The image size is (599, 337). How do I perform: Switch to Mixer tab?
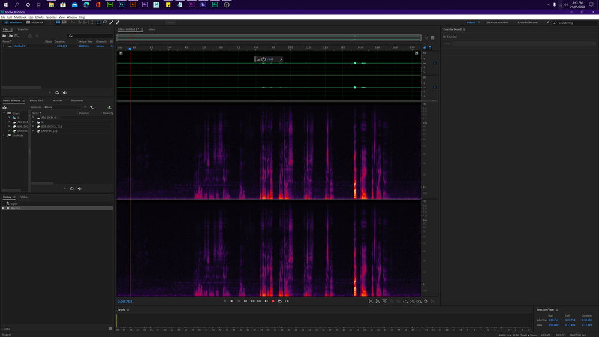152,29
